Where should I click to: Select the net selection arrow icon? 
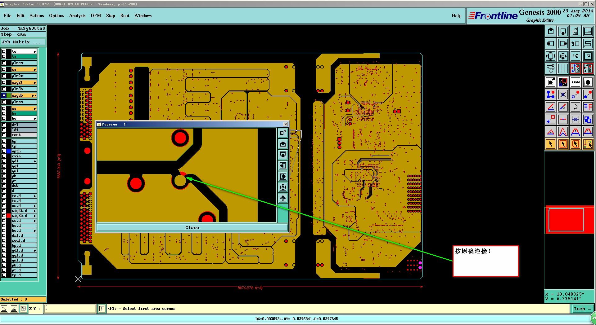(x=588, y=144)
